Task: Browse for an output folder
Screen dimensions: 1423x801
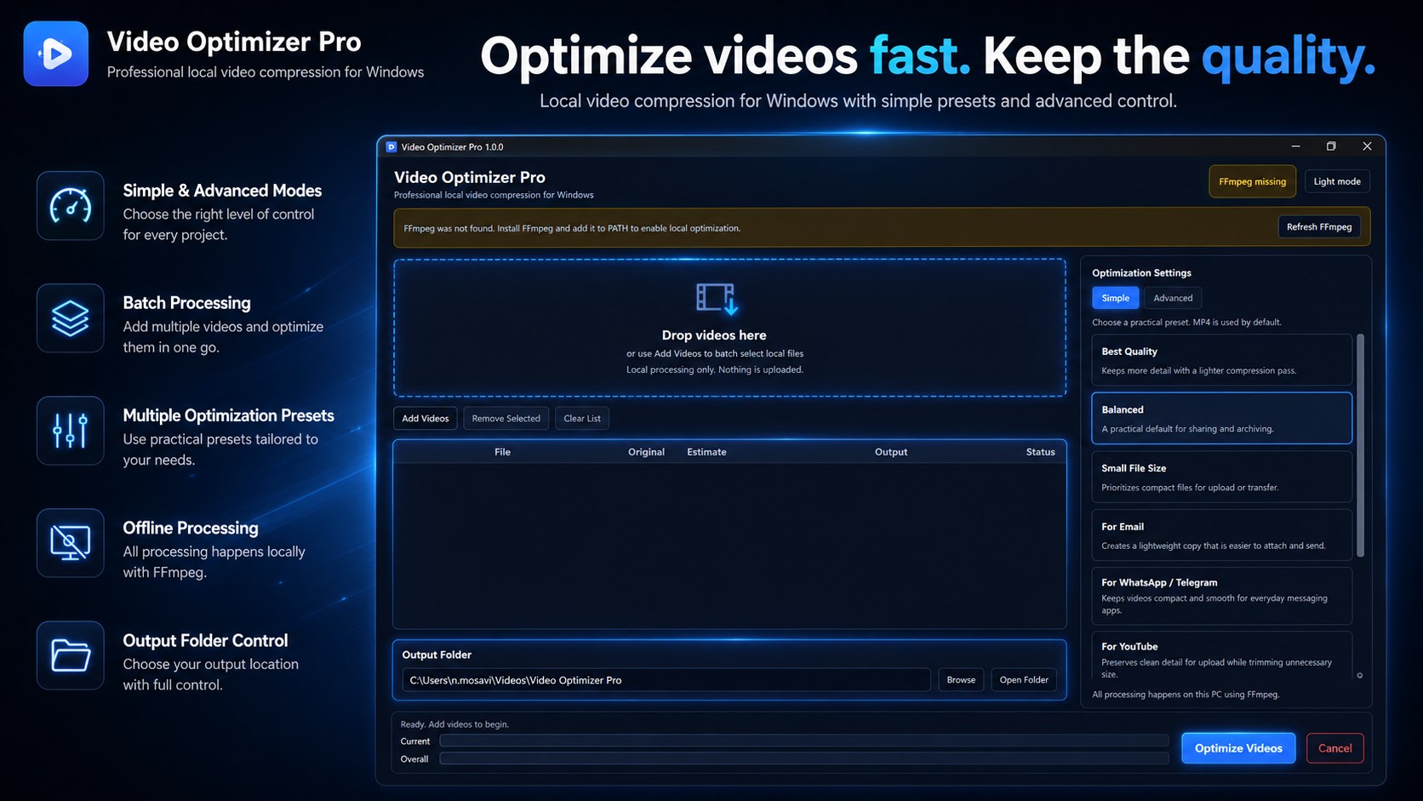Action: [961, 679]
